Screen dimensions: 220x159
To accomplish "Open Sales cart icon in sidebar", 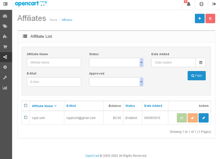I will tap(5, 47).
